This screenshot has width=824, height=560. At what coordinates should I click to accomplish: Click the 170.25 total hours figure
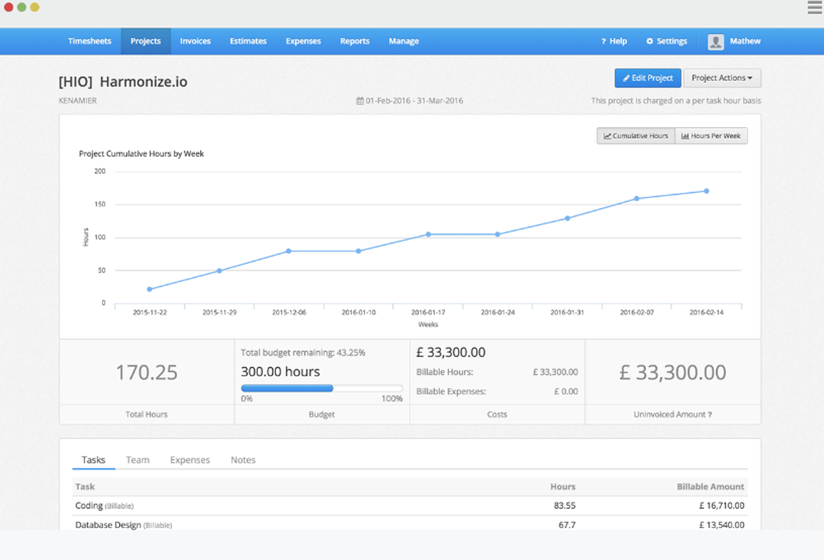[147, 372]
